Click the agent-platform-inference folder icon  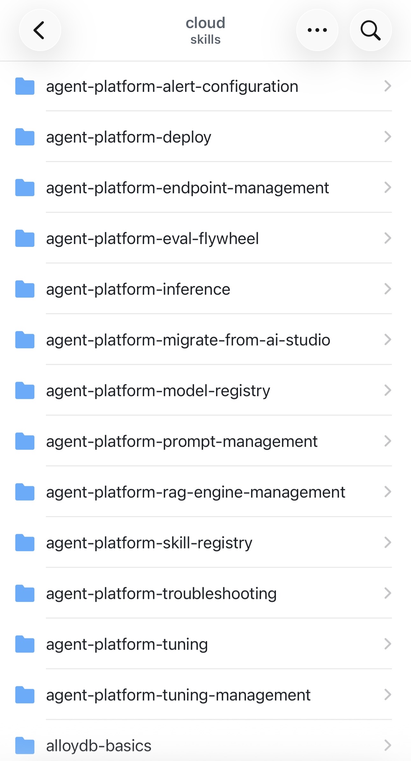(x=25, y=289)
